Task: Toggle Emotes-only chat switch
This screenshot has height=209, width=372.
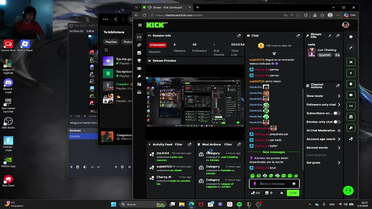Action: point(337,122)
